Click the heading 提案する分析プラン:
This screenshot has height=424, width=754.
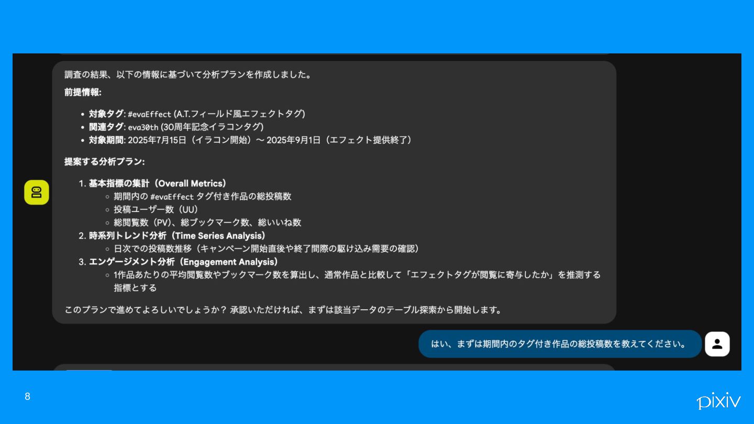click(x=105, y=162)
